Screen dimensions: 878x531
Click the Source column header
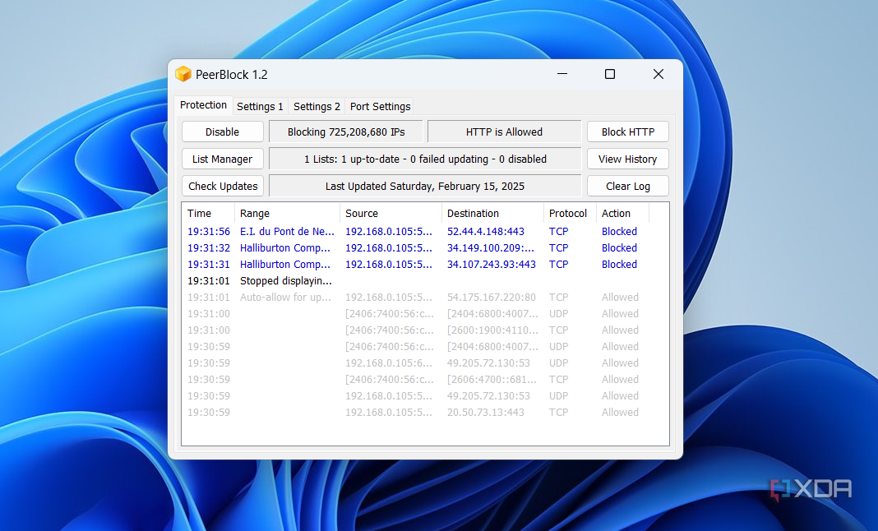(390, 214)
